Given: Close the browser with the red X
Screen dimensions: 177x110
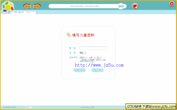Looking at the screenshot, I should click(x=172, y=4).
